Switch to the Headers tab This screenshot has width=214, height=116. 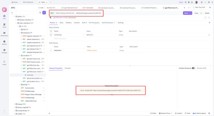[x=69, y=23]
